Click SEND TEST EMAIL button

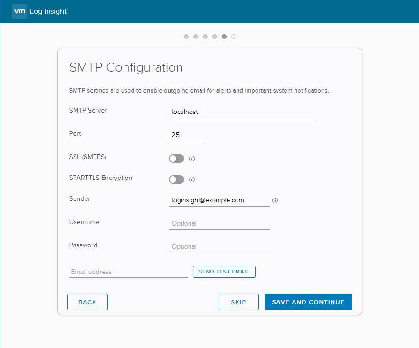pyautogui.click(x=224, y=272)
